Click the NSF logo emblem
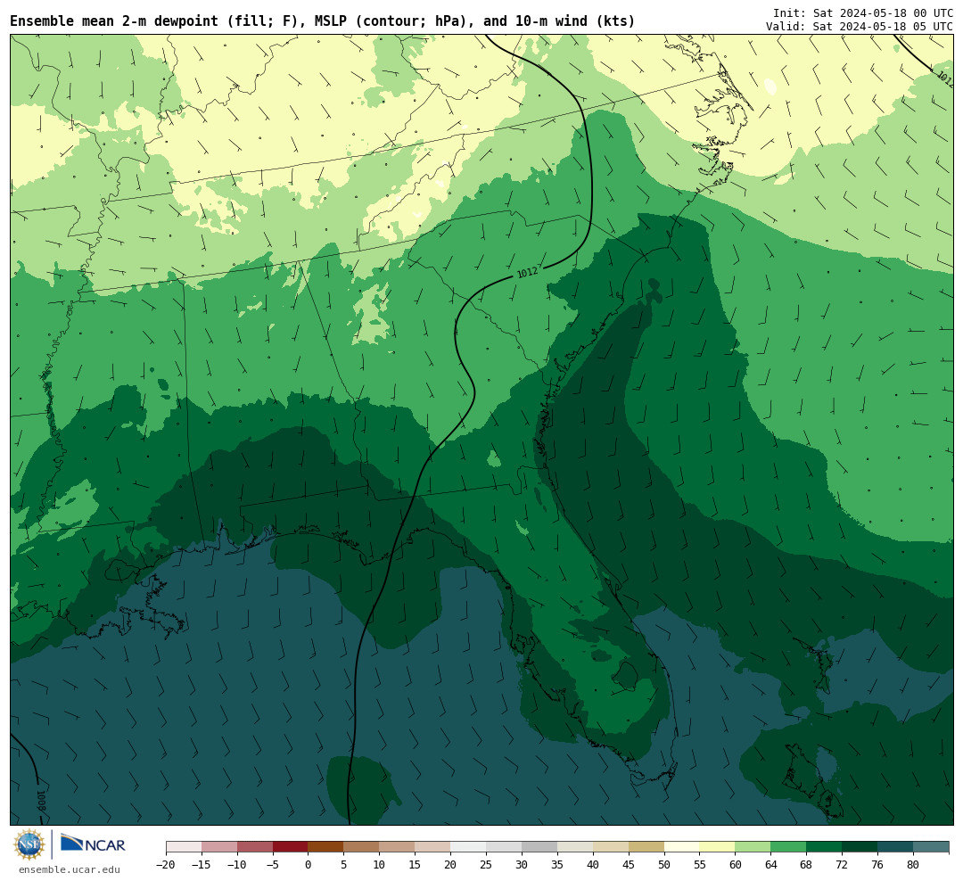Image resolution: width=963 pixels, height=881 pixels. (29, 845)
